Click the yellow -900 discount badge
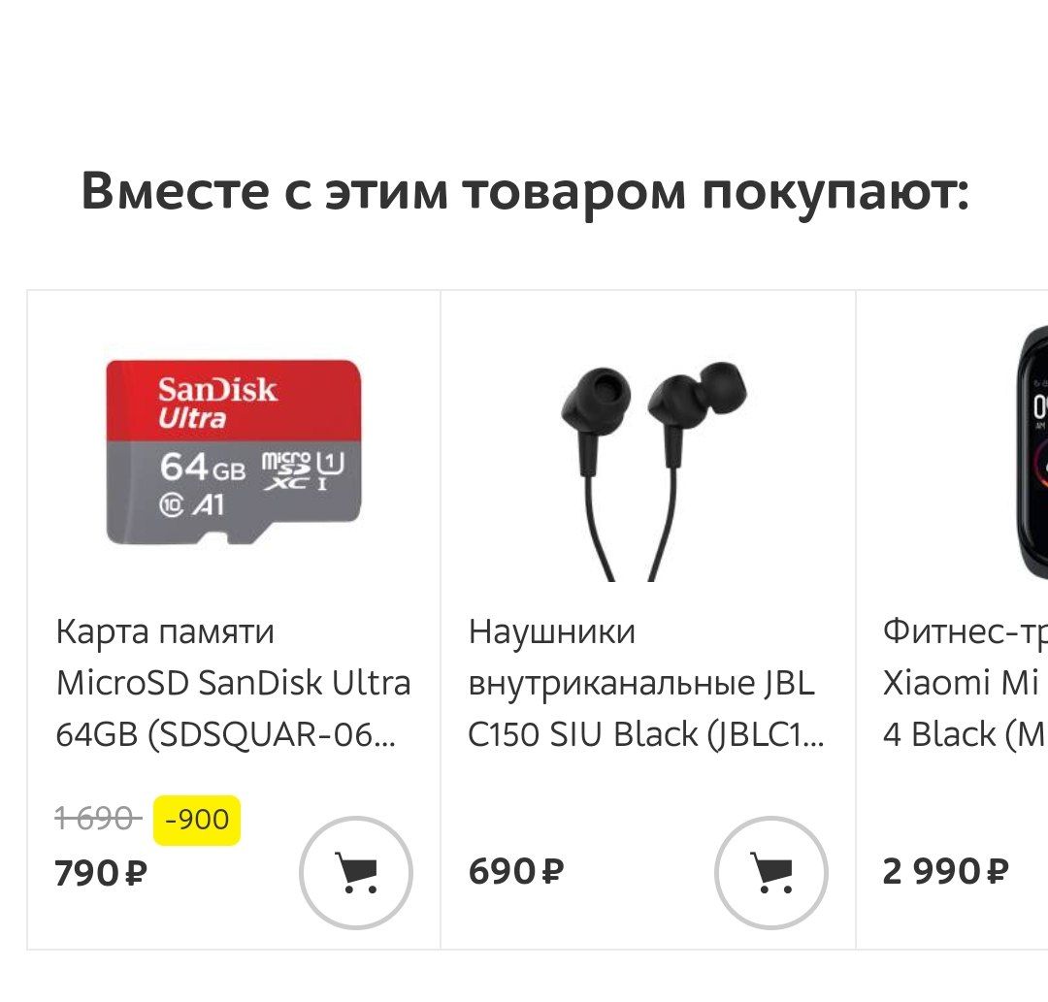Screen dimensions: 1048x1002 coord(196,820)
